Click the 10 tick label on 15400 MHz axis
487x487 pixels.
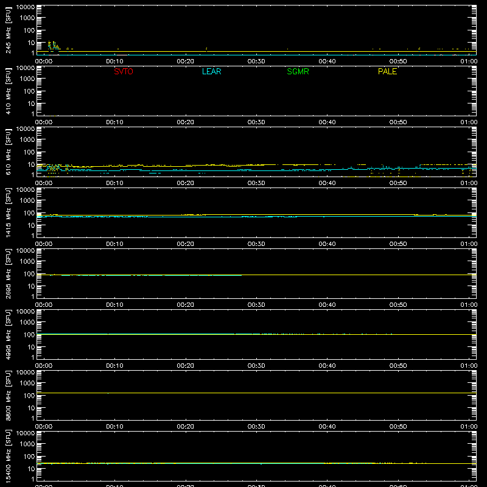[31, 469]
